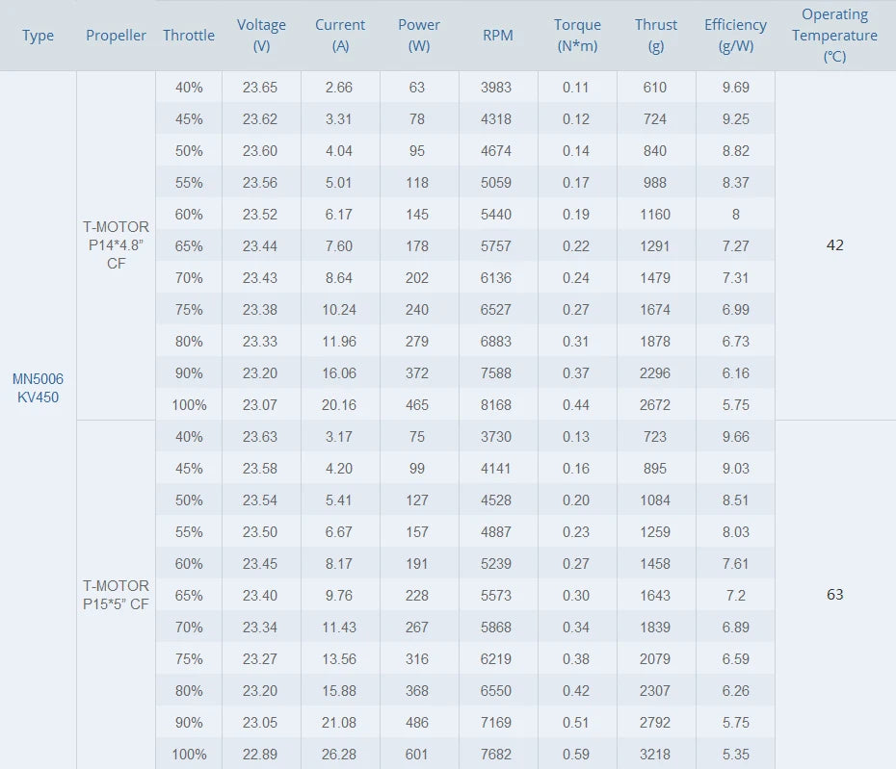Select the Operating Temperature column header
This screenshot has height=769, width=896.
(x=834, y=35)
